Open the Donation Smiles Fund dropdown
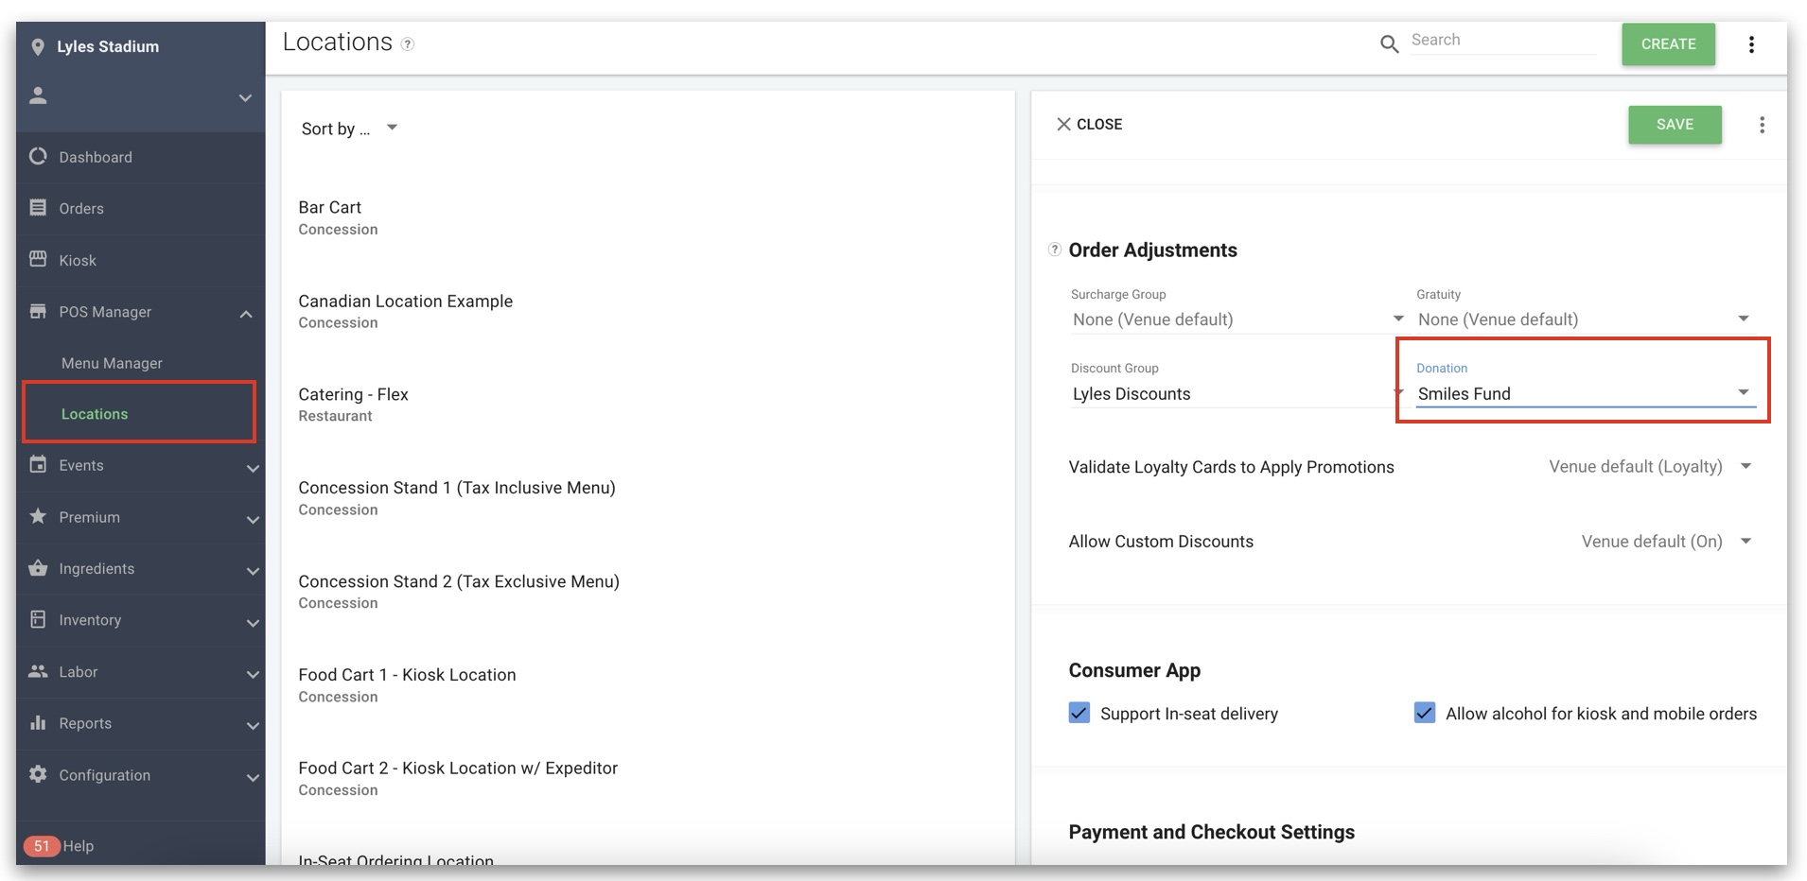Viewport: 1807px width, 881px height. click(x=1586, y=393)
